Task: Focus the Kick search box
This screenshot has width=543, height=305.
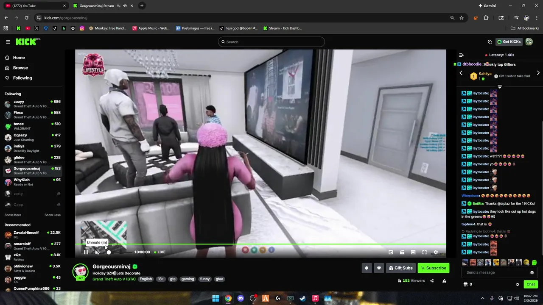Action: 271,42
